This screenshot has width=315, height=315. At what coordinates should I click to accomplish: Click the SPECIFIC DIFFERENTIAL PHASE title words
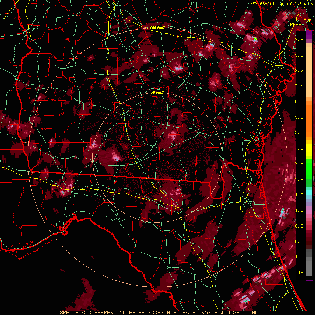(102, 313)
